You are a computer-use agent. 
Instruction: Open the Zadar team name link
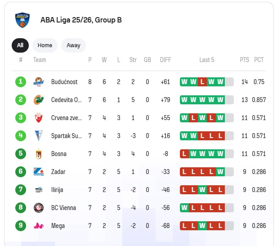click(x=58, y=172)
